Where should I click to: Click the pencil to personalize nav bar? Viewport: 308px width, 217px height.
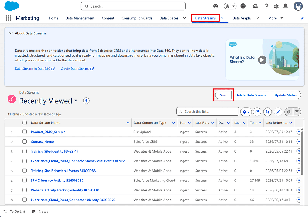pyautogui.click(x=302, y=18)
